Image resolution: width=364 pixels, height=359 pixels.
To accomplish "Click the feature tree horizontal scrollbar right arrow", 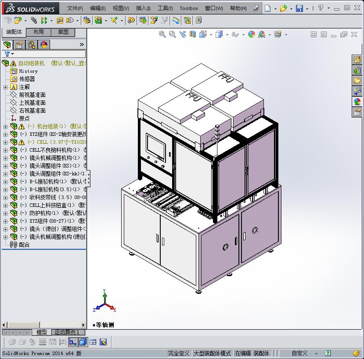I will (x=83, y=325).
